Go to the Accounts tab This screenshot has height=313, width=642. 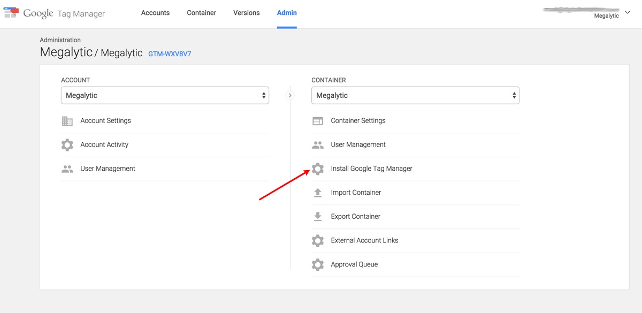click(x=155, y=13)
